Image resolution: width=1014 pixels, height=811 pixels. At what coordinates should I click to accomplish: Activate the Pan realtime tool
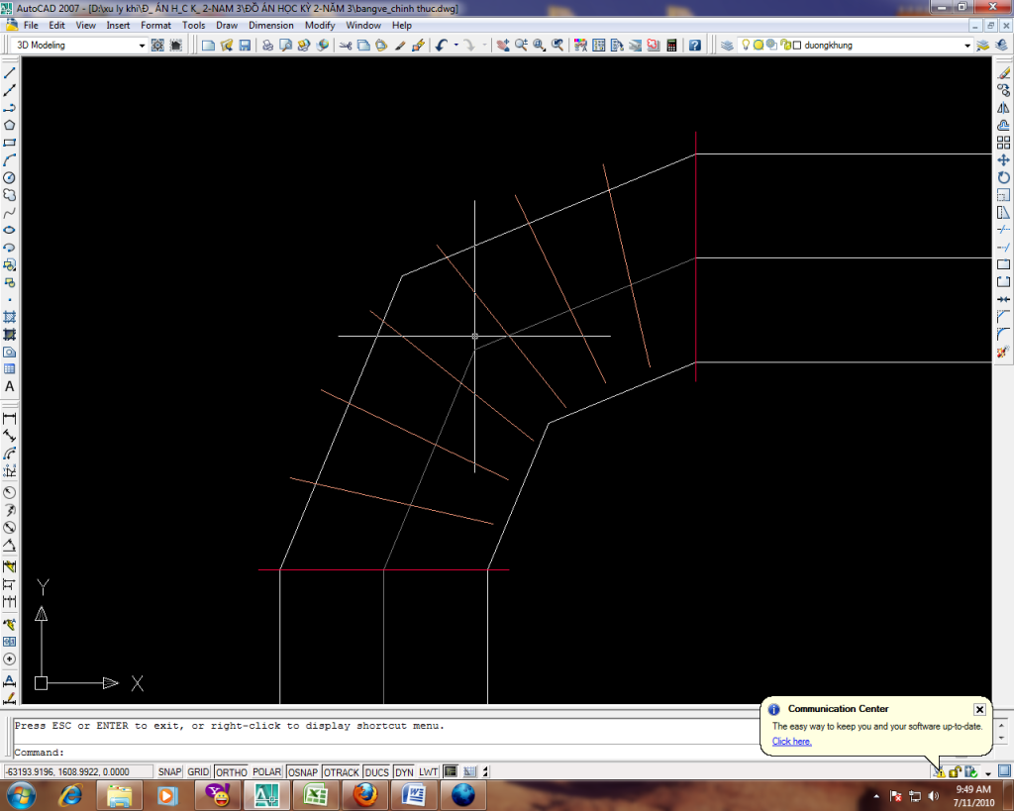pyautogui.click(x=502, y=46)
